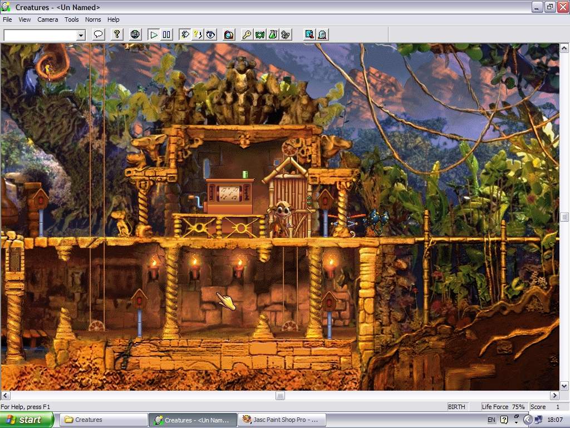Click the vertical scrollbar thumb
The width and height of the screenshot is (570, 428).
pos(564,217)
